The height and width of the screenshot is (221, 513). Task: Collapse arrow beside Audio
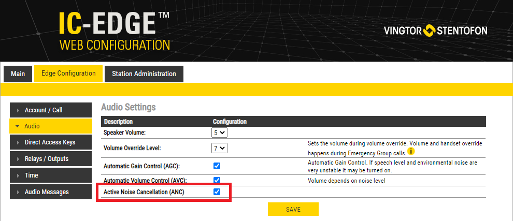(x=18, y=126)
